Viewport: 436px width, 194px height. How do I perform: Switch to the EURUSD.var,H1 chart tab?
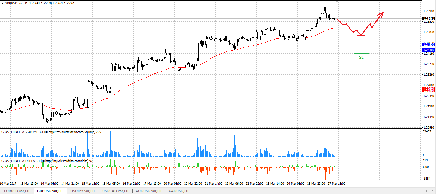click(17, 191)
